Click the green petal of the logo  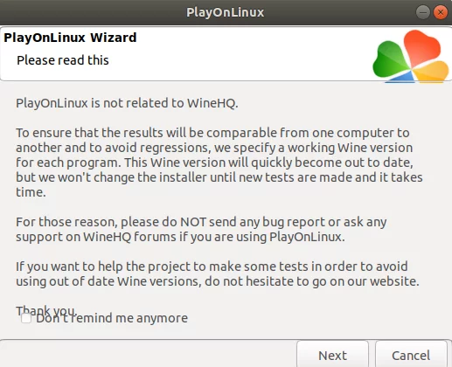390,59
